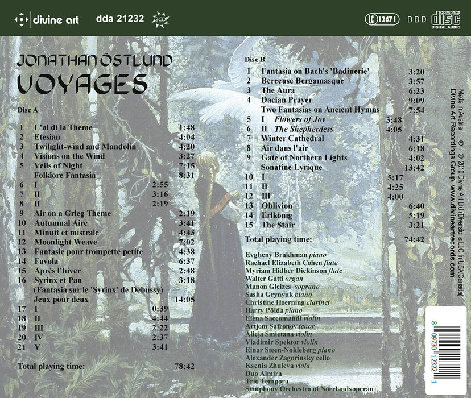
Task: Click performer Artjom Safronov tenor
Action: 280,326
